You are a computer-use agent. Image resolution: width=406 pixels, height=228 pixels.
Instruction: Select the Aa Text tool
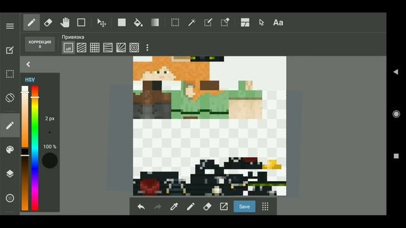pos(278,23)
